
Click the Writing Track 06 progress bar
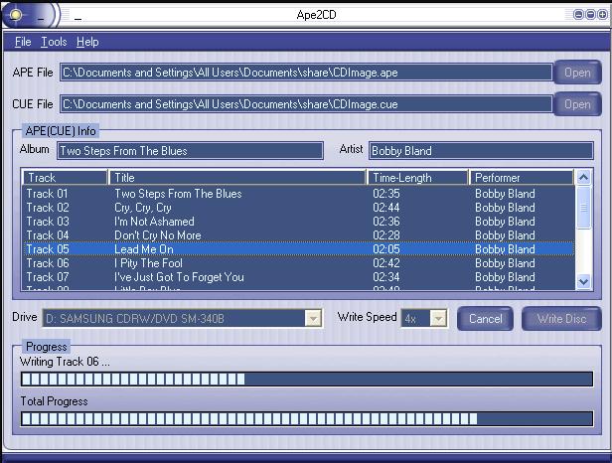(307, 379)
